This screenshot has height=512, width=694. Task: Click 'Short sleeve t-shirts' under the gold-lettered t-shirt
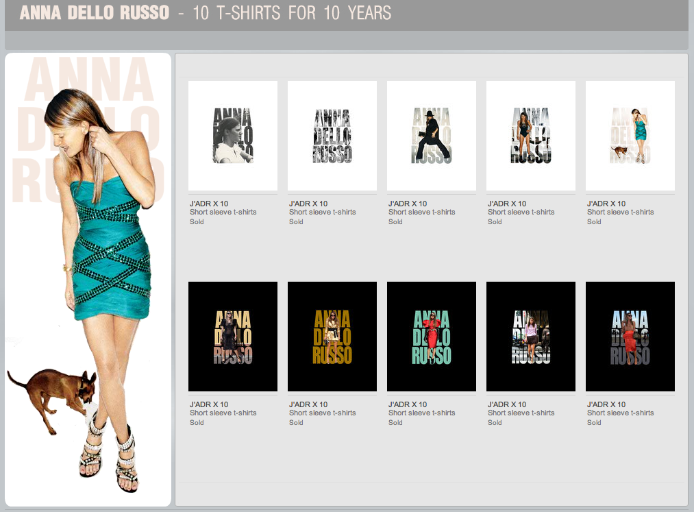coord(322,413)
